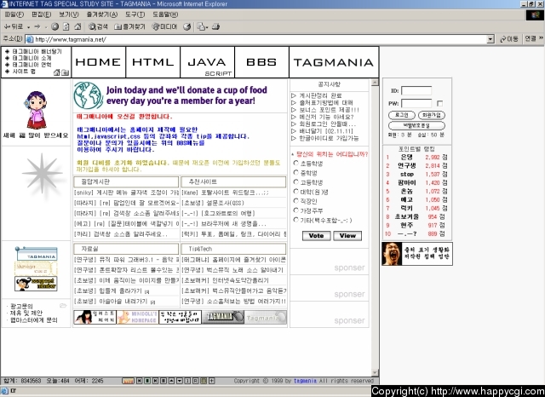Open the tagmania link in the copyright line
545x397 pixels.
(305, 381)
